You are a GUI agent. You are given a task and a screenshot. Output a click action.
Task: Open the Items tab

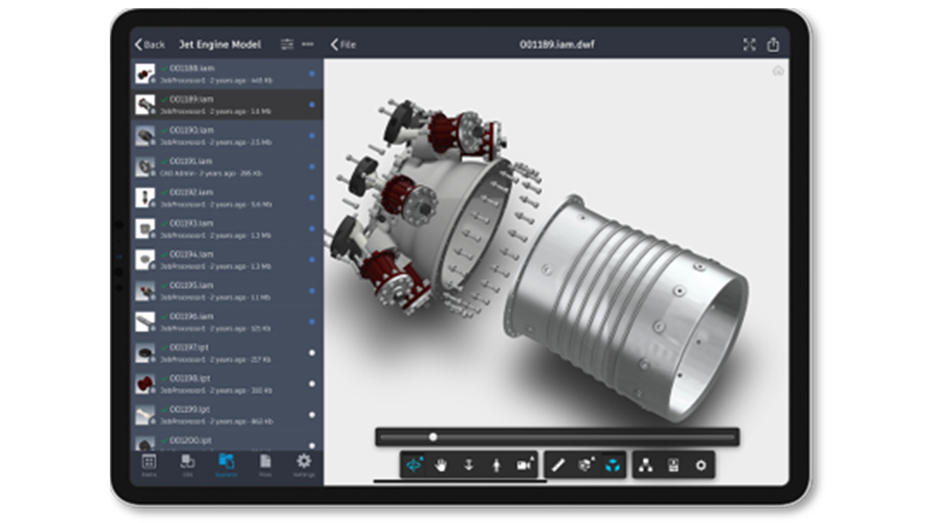148,465
